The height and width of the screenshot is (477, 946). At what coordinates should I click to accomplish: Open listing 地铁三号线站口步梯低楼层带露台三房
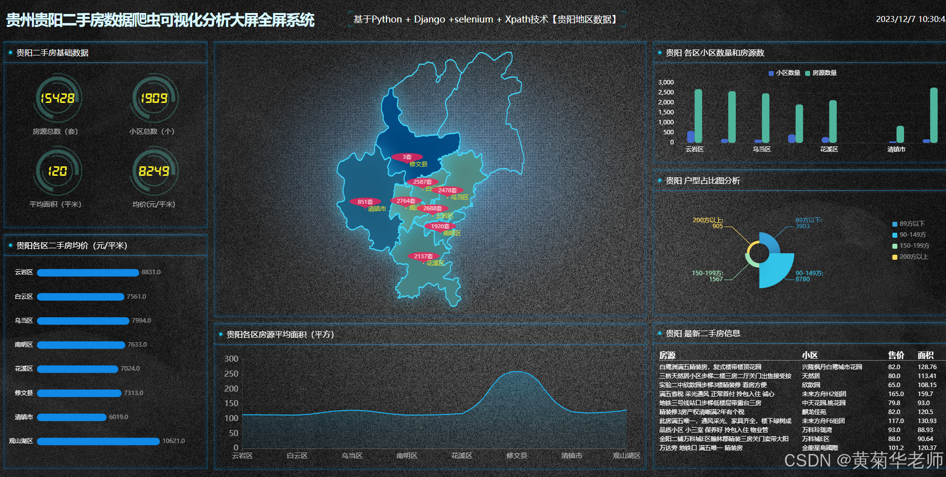click(x=710, y=403)
